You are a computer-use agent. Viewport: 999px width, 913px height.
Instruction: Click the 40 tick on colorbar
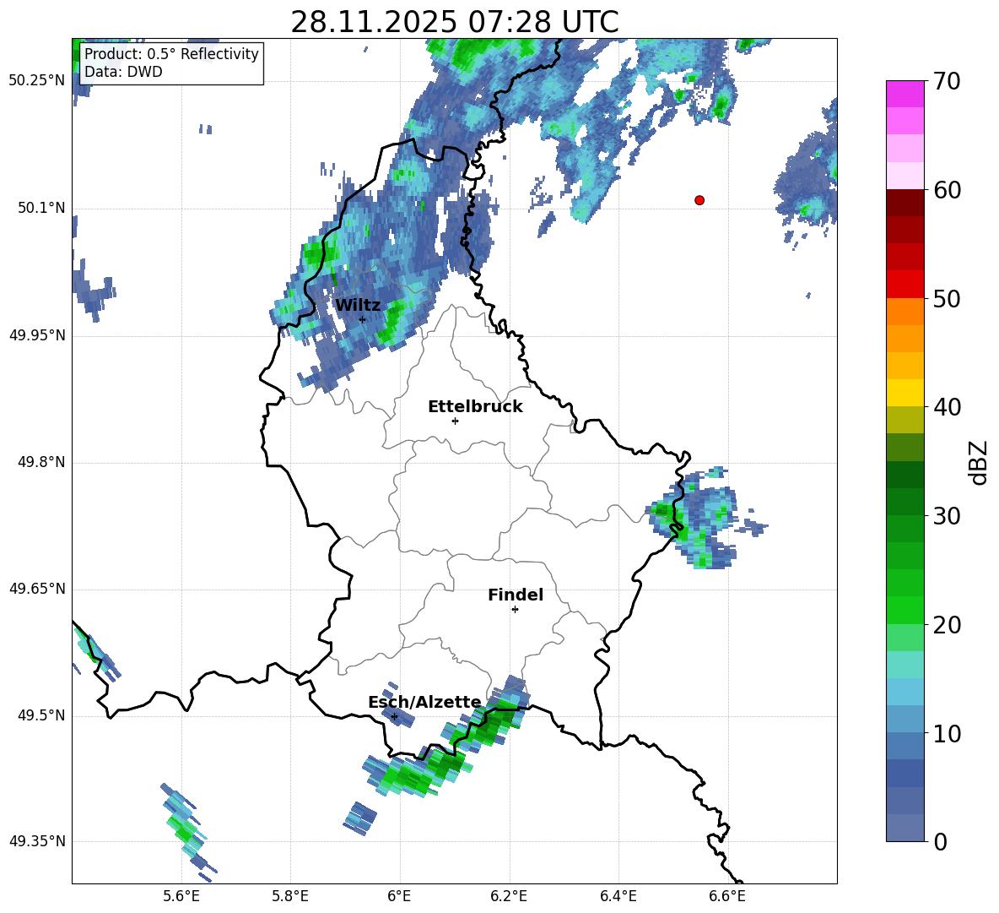(x=946, y=407)
